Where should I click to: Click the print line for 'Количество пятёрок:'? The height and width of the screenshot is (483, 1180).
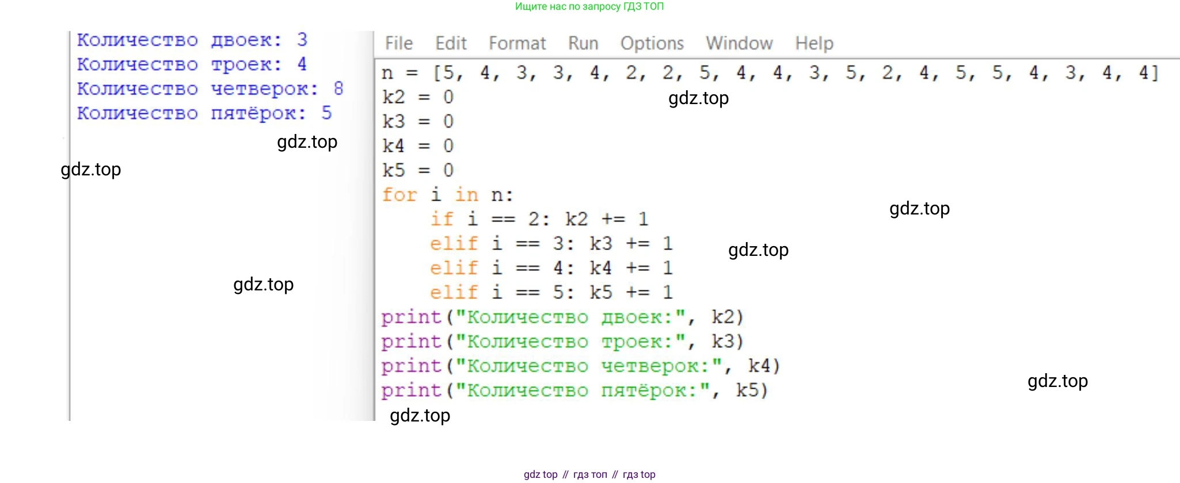574,391
